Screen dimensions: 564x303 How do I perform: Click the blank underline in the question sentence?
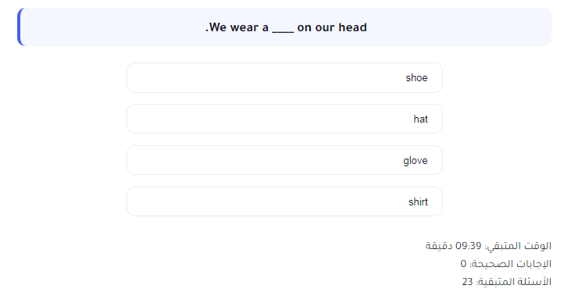[283, 28]
